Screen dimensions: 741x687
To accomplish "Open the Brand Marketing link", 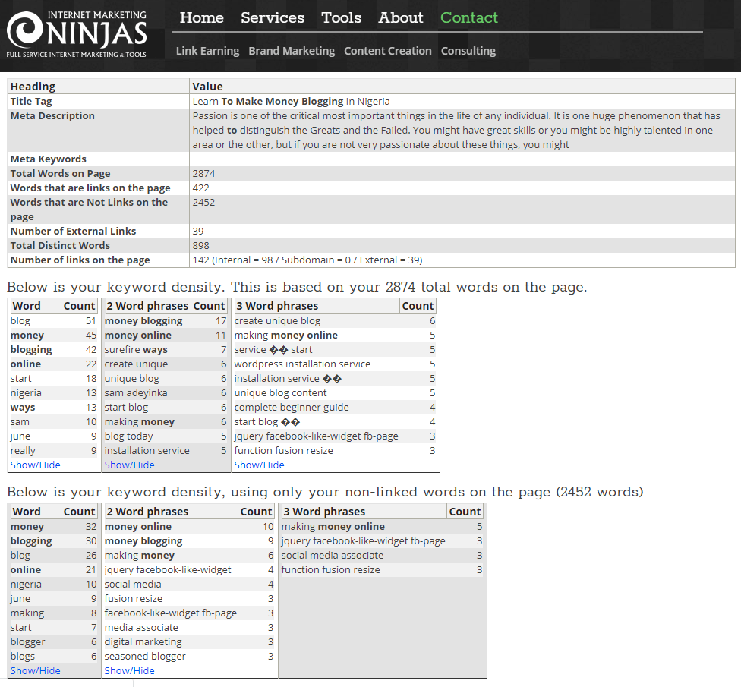I will (x=292, y=51).
